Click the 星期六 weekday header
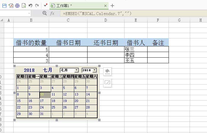Image resolution: width=207 pixels, height=133 pixels. click(x=91, y=77)
